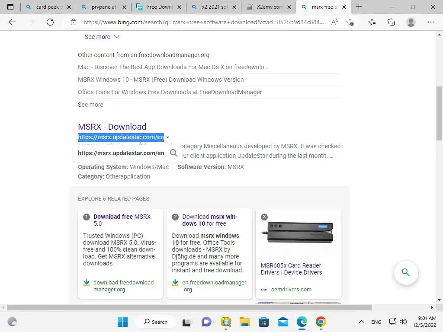Screen dimensions: 443x332
Task: Show hidden system tray icons
Action: coord(361,322)
